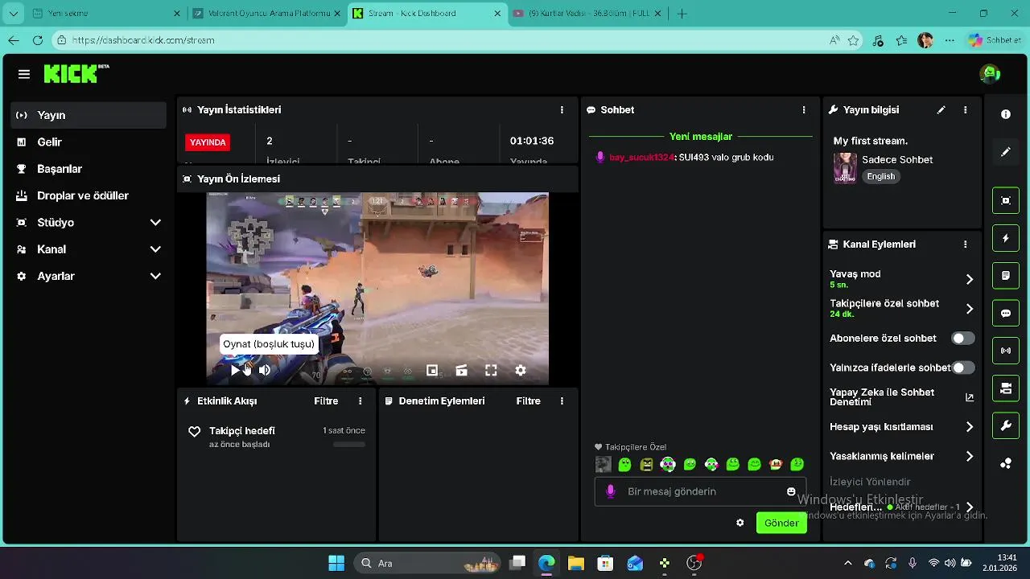Click the Sadece Sohbet category
The image size is (1030, 579).
point(897,159)
